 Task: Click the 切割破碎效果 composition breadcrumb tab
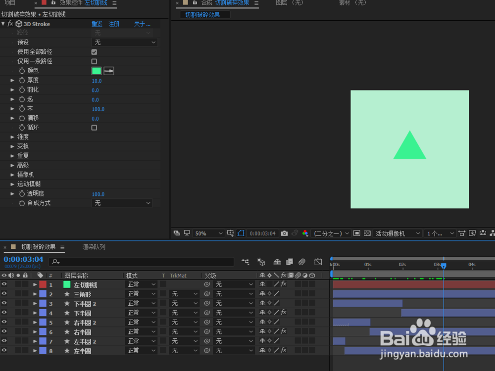(205, 15)
